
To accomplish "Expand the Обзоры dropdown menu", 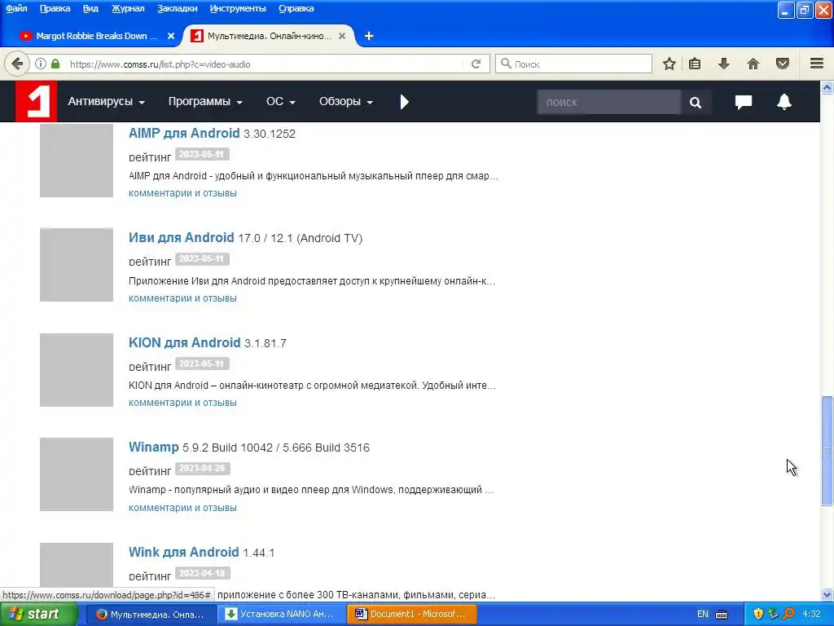I will (345, 101).
